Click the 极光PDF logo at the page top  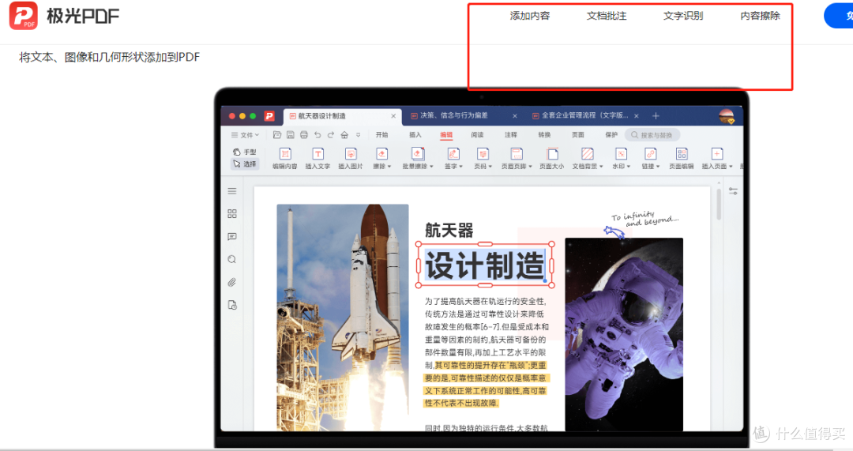[x=64, y=16]
